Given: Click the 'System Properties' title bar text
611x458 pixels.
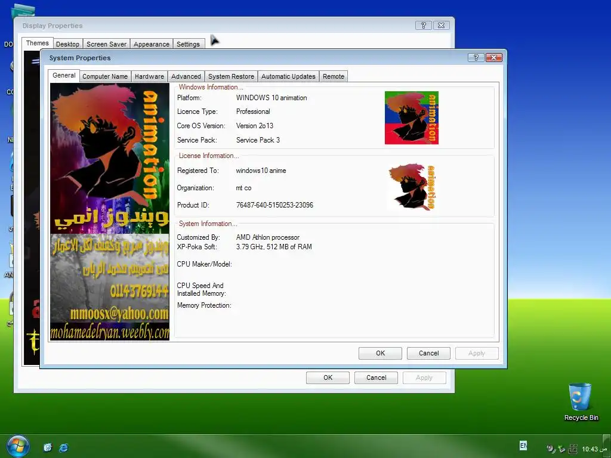Looking at the screenshot, I should pos(80,58).
